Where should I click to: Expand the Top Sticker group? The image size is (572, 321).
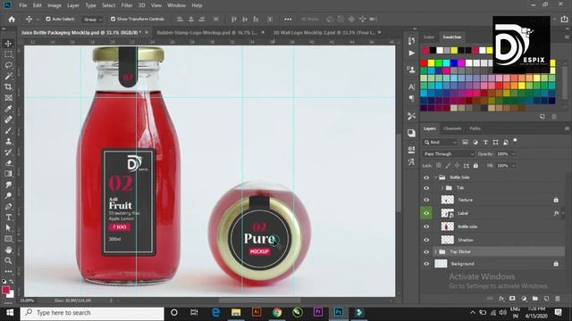pyautogui.click(x=435, y=251)
